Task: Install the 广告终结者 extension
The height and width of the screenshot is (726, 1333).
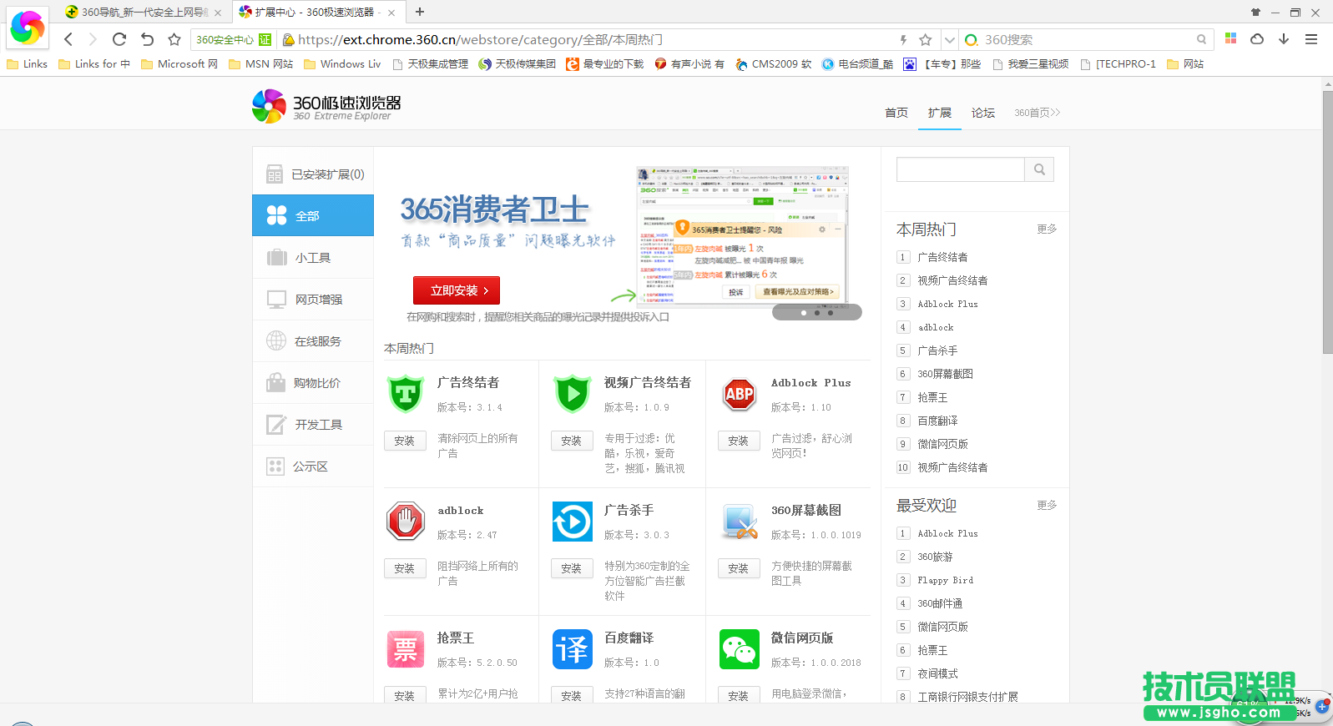Action: pyautogui.click(x=405, y=441)
